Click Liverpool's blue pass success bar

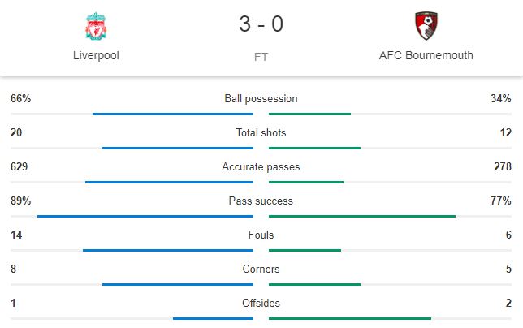(145, 216)
